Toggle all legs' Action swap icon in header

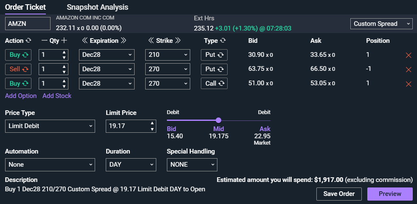click(x=28, y=41)
